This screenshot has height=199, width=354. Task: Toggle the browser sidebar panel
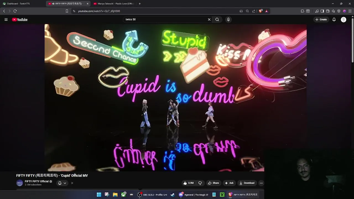point(322,11)
